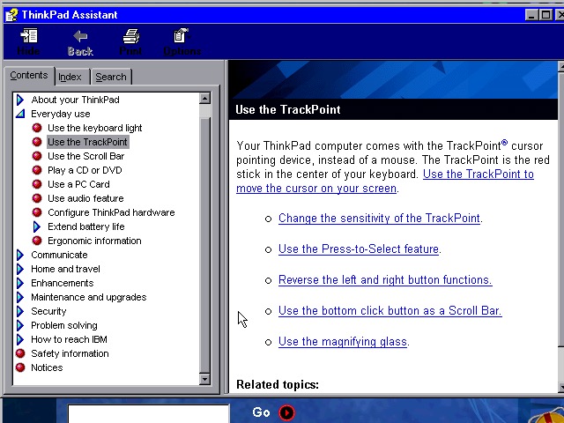Collapse the Everyday use arrow
This screenshot has height=423, width=564.
tap(20, 114)
